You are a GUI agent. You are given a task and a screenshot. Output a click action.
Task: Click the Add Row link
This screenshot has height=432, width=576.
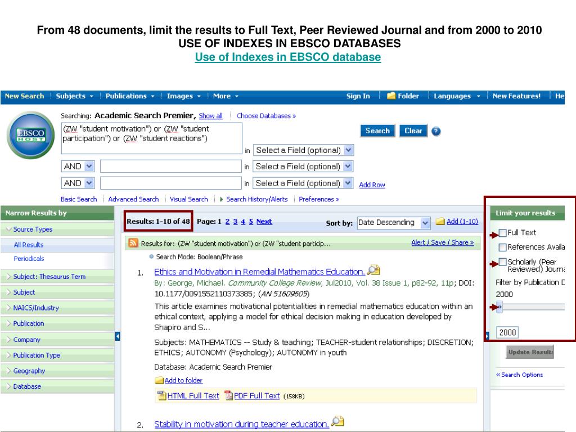point(372,184)
